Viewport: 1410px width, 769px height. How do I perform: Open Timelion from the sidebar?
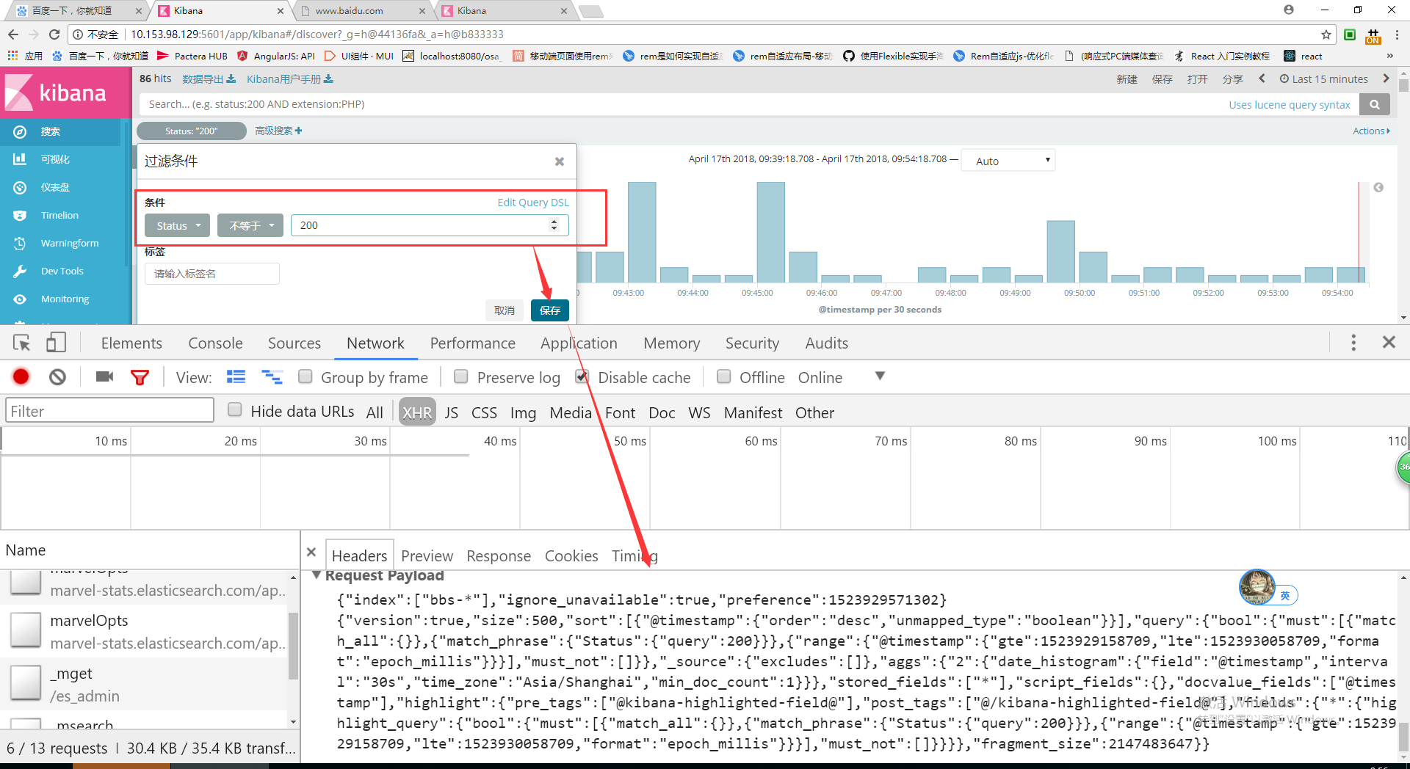[x=59, y=215]
